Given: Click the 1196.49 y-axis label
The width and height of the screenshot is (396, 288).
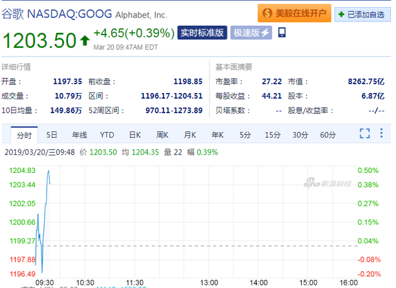Looking at the screenshot, I should click(23, 274).
